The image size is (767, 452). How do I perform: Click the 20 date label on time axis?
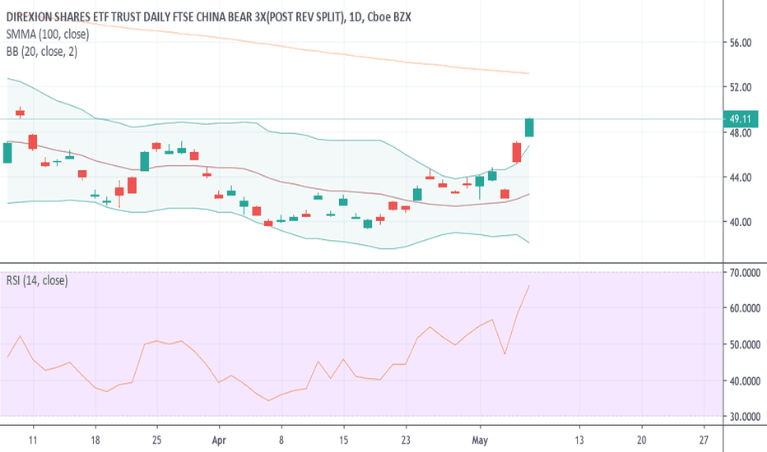[x=641, y=440]
